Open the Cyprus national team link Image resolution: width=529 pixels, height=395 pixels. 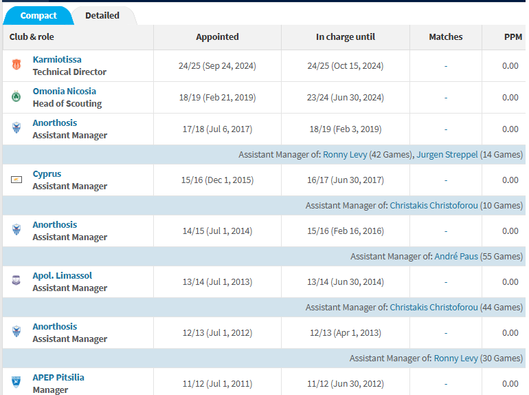point(47,174)
